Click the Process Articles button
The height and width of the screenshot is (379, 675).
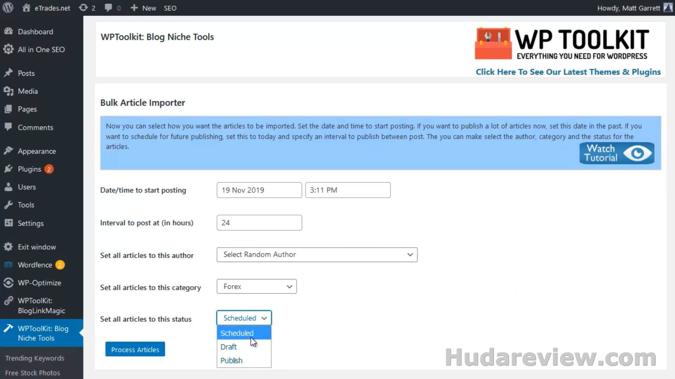point(135,349)
